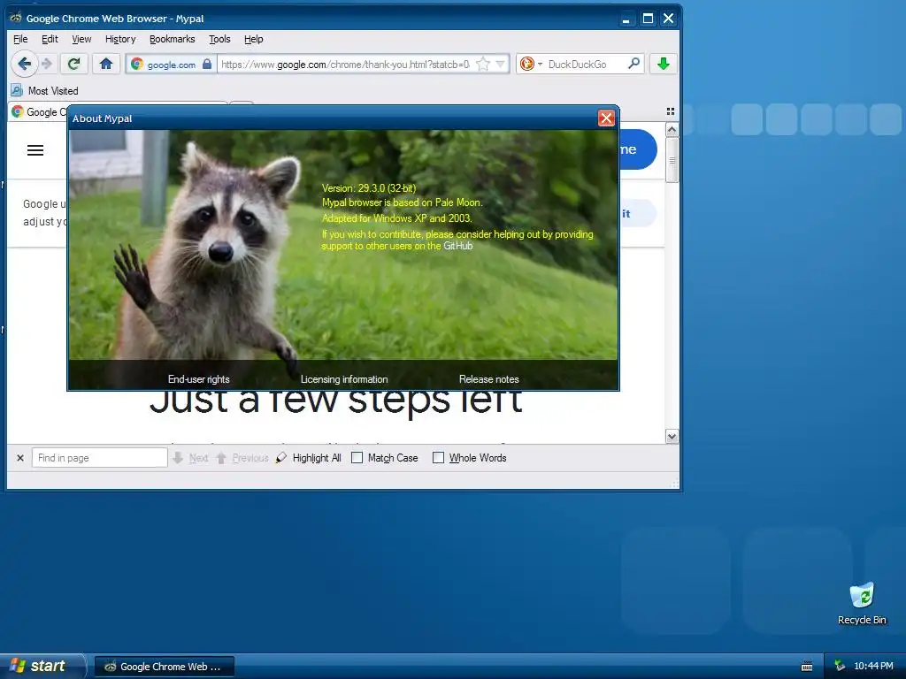Open Downloads with the green arrow icon
The image size is (906, 679).
pos(664,64)
